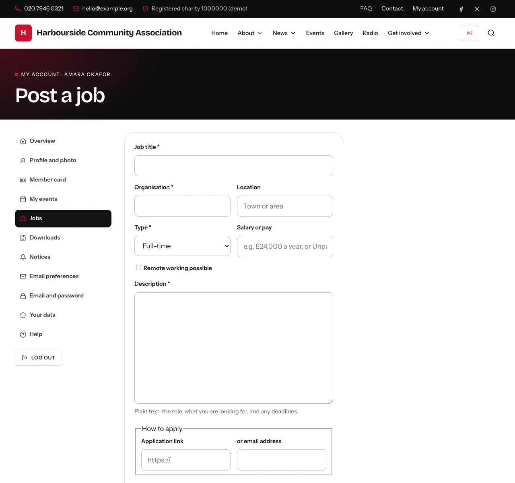Image resolution: width=515 pixels, height=483 pixels.
Task: Open the Facebook social icon
Action: [x=461, y=9]
